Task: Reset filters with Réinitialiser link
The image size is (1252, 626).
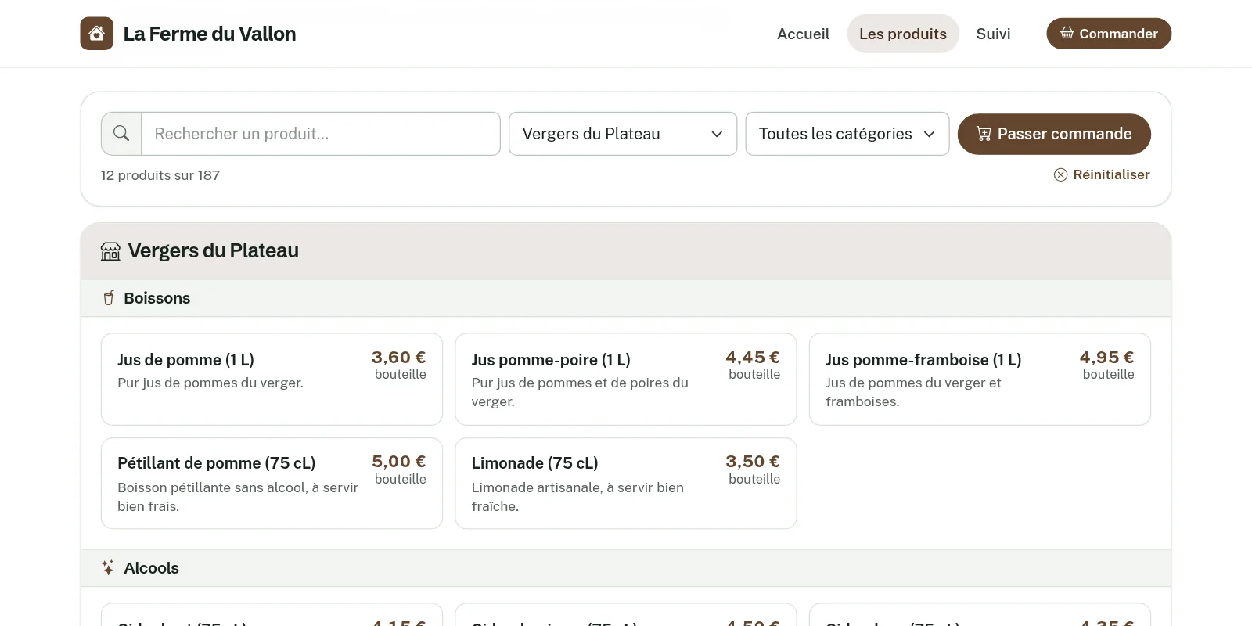Action: point(1102,174)
